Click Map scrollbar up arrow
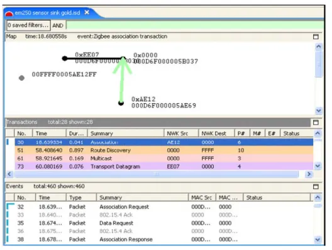 coord(319,47)
